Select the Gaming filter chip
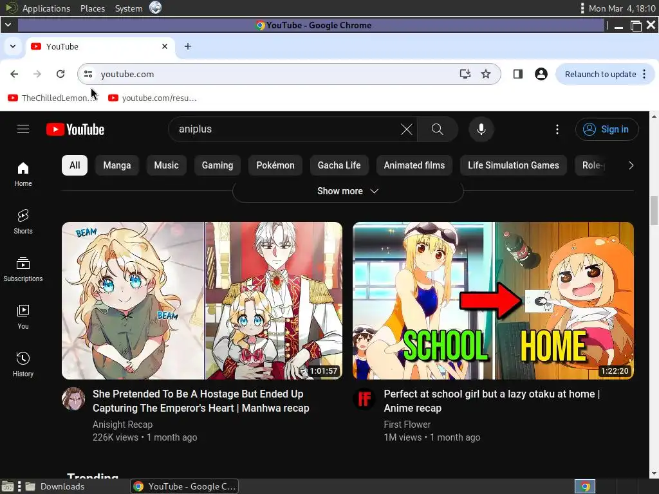 (x=218, y=165)
